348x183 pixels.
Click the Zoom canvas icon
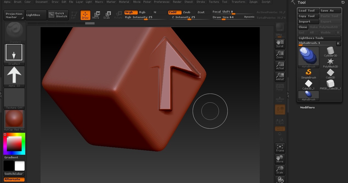(280, 54)
